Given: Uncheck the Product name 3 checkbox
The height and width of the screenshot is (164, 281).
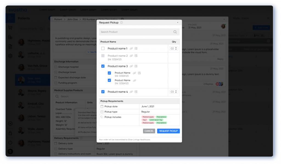Looking at the screenshot, I should click(x=103, y=66).
